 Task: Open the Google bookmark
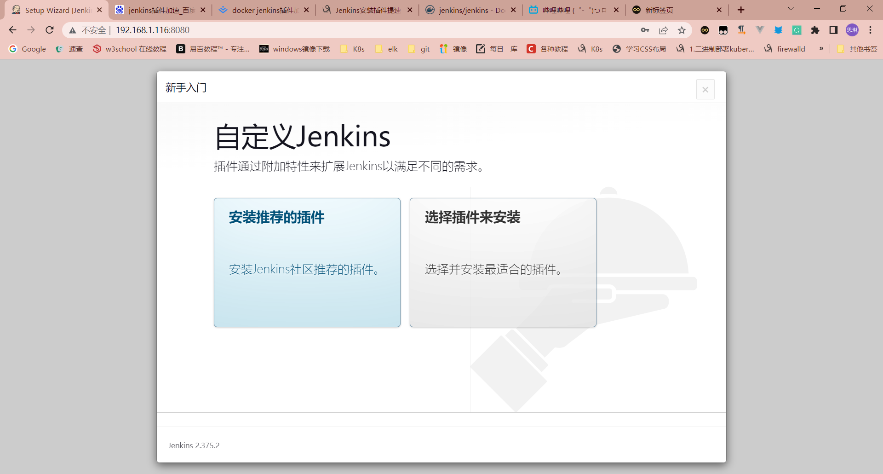[28, 49]
